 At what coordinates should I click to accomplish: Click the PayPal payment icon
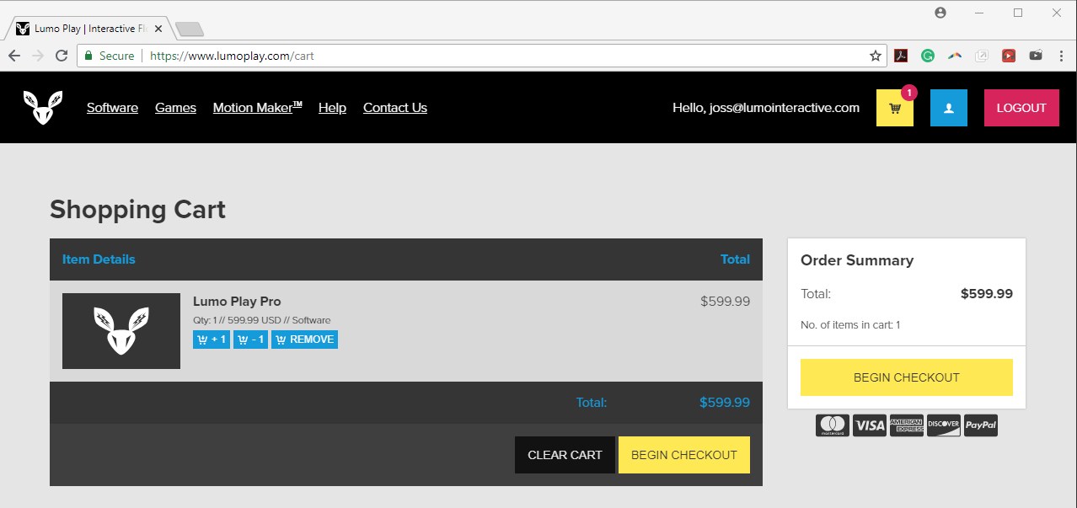point(981,425)
